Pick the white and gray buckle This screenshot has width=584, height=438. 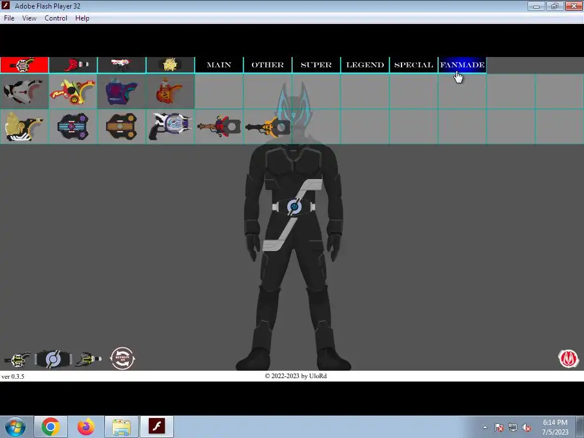tap(24, 91)
